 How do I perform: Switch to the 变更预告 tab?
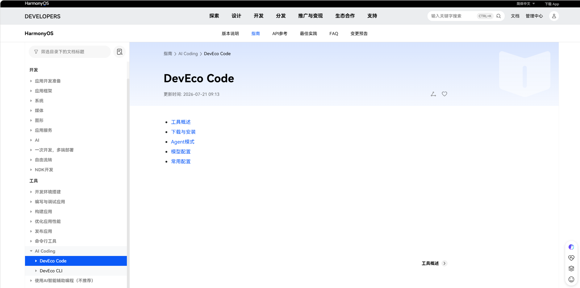point(359,34)
